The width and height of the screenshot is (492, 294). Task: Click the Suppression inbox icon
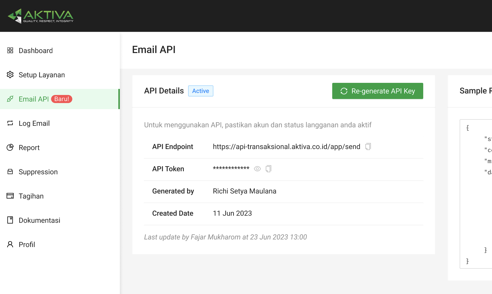10,171
